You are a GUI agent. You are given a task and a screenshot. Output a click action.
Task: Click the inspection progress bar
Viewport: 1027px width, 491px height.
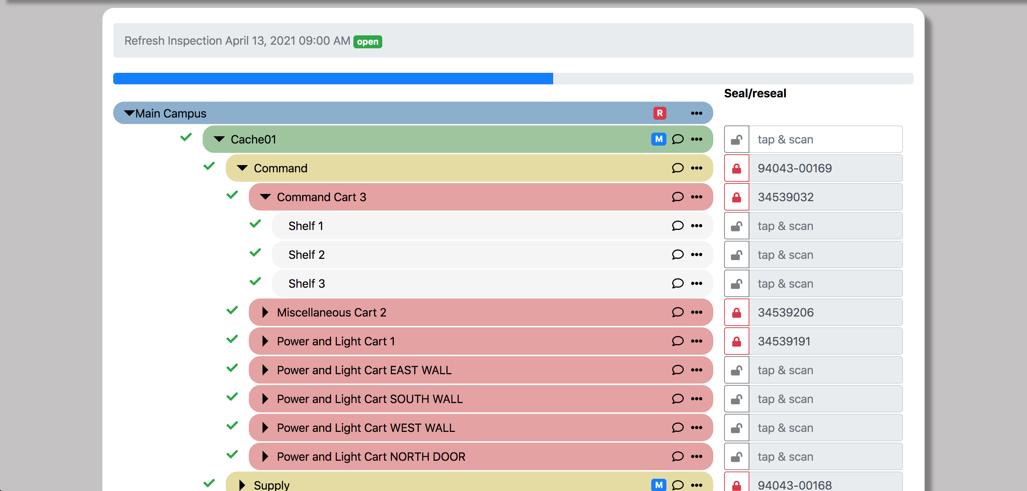(513, 79)
